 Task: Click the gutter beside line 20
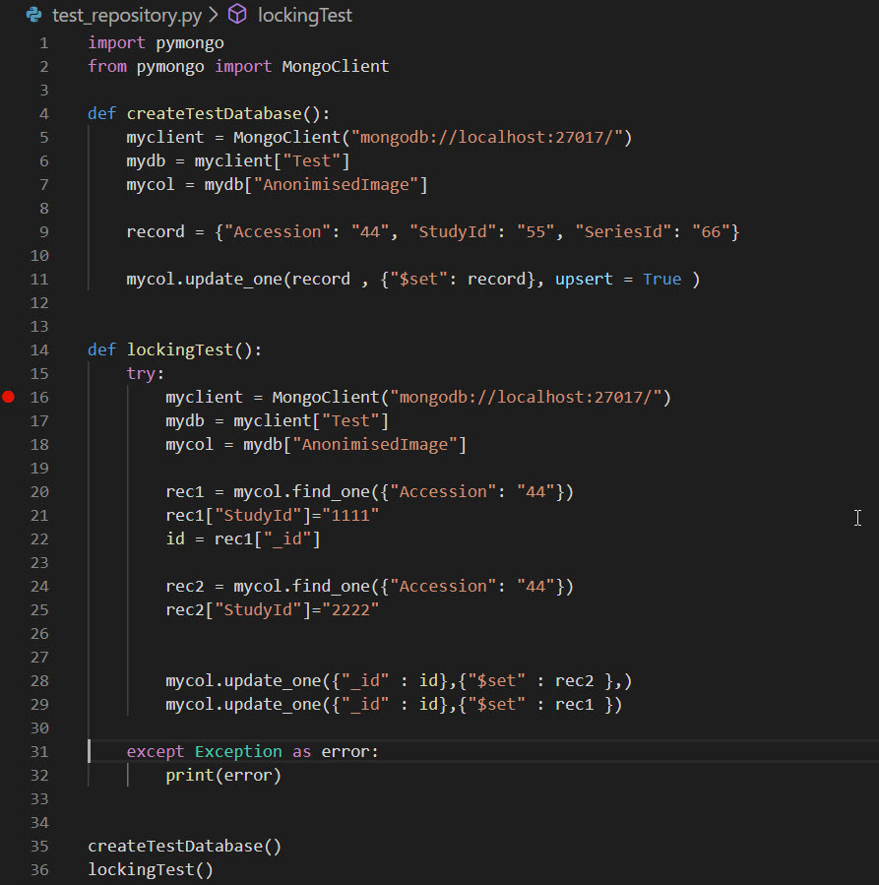tap(8, 491)
